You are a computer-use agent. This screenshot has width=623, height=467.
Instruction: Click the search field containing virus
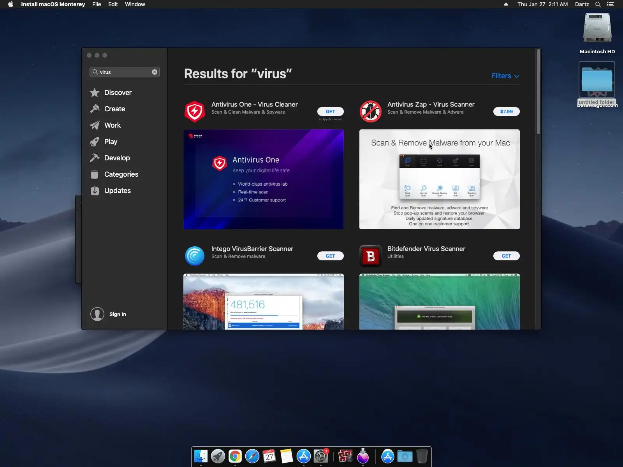125,72
